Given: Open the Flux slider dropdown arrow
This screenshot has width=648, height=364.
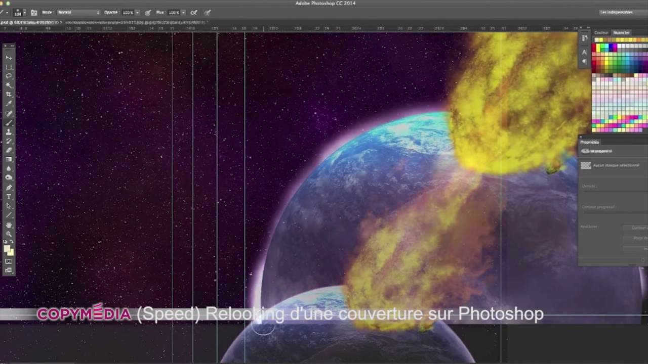Looking at the screenshot, I should click(x=183, y=12).
